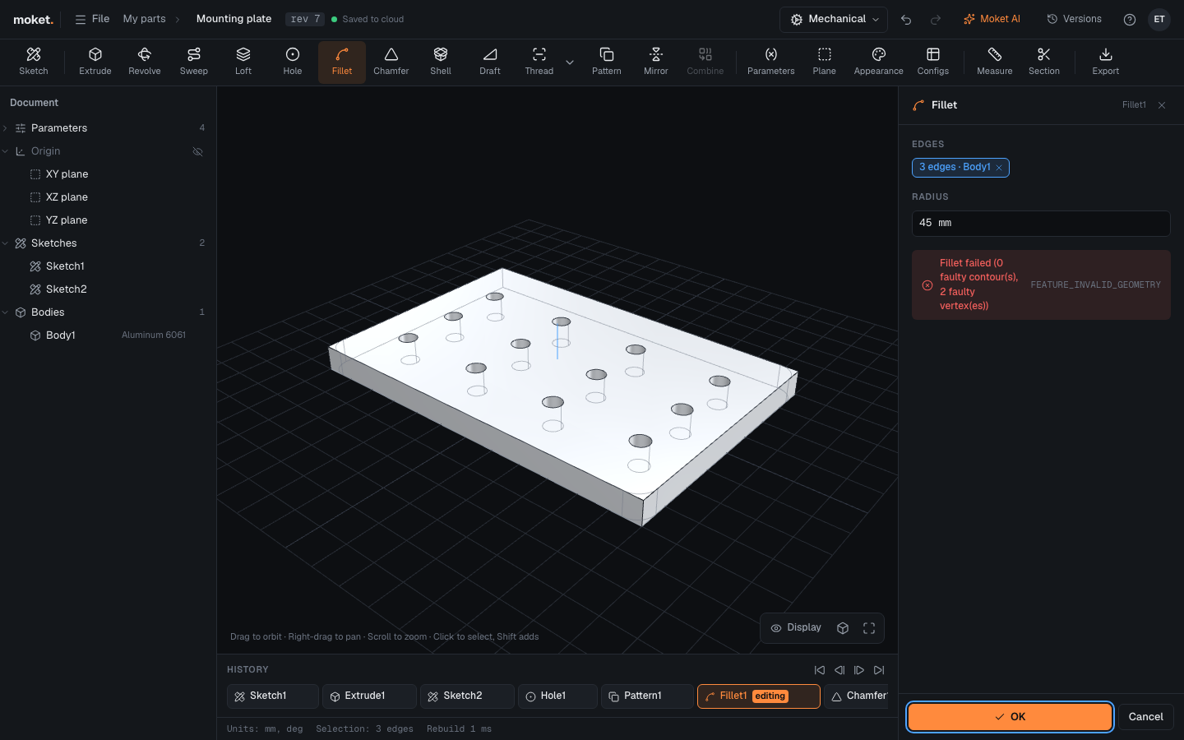Cancel the fillet operation
1184x740 pixels.
[1146, 717]
